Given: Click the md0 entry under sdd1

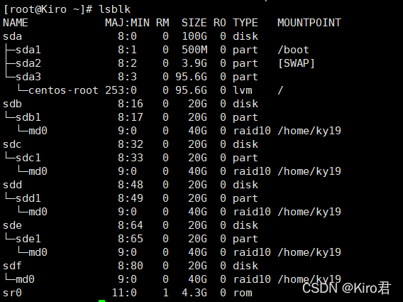Looking at the screenshot, I should point(38,212).
